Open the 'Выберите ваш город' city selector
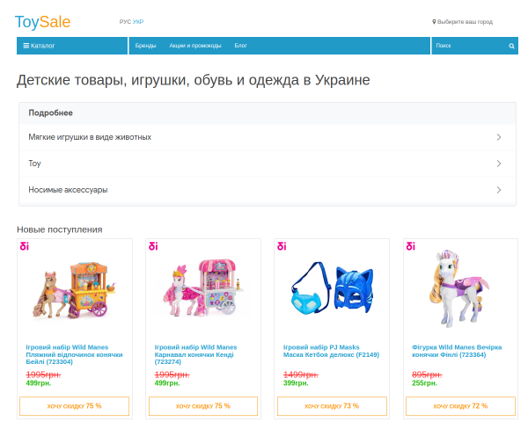The height and width of the screenshot is (422, 528). pos(462,21)
